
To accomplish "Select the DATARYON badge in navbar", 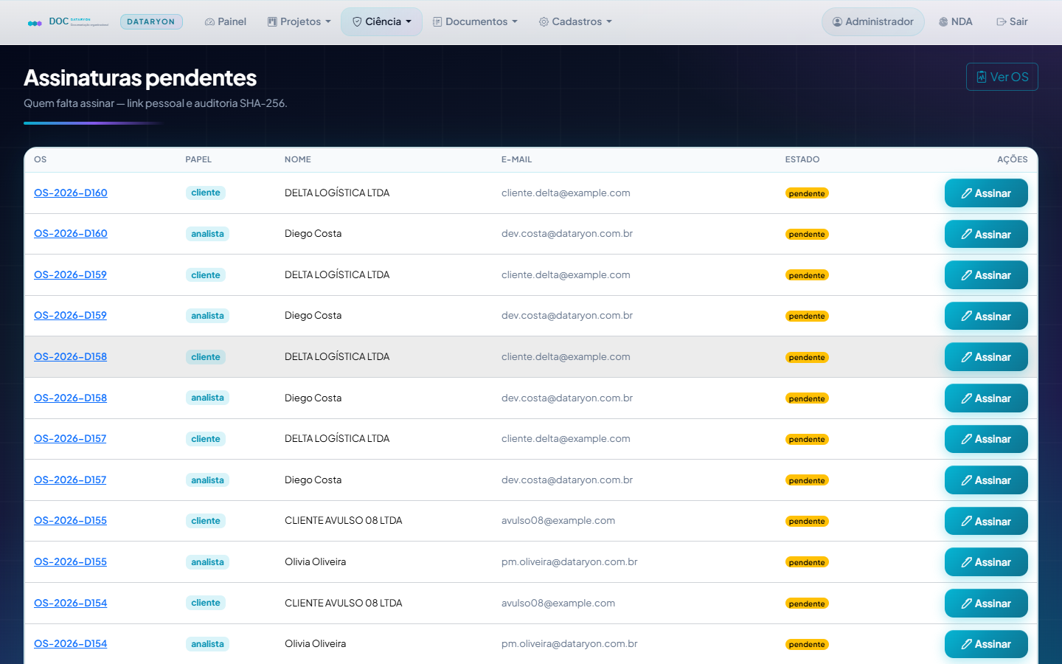I will (151, 22).
